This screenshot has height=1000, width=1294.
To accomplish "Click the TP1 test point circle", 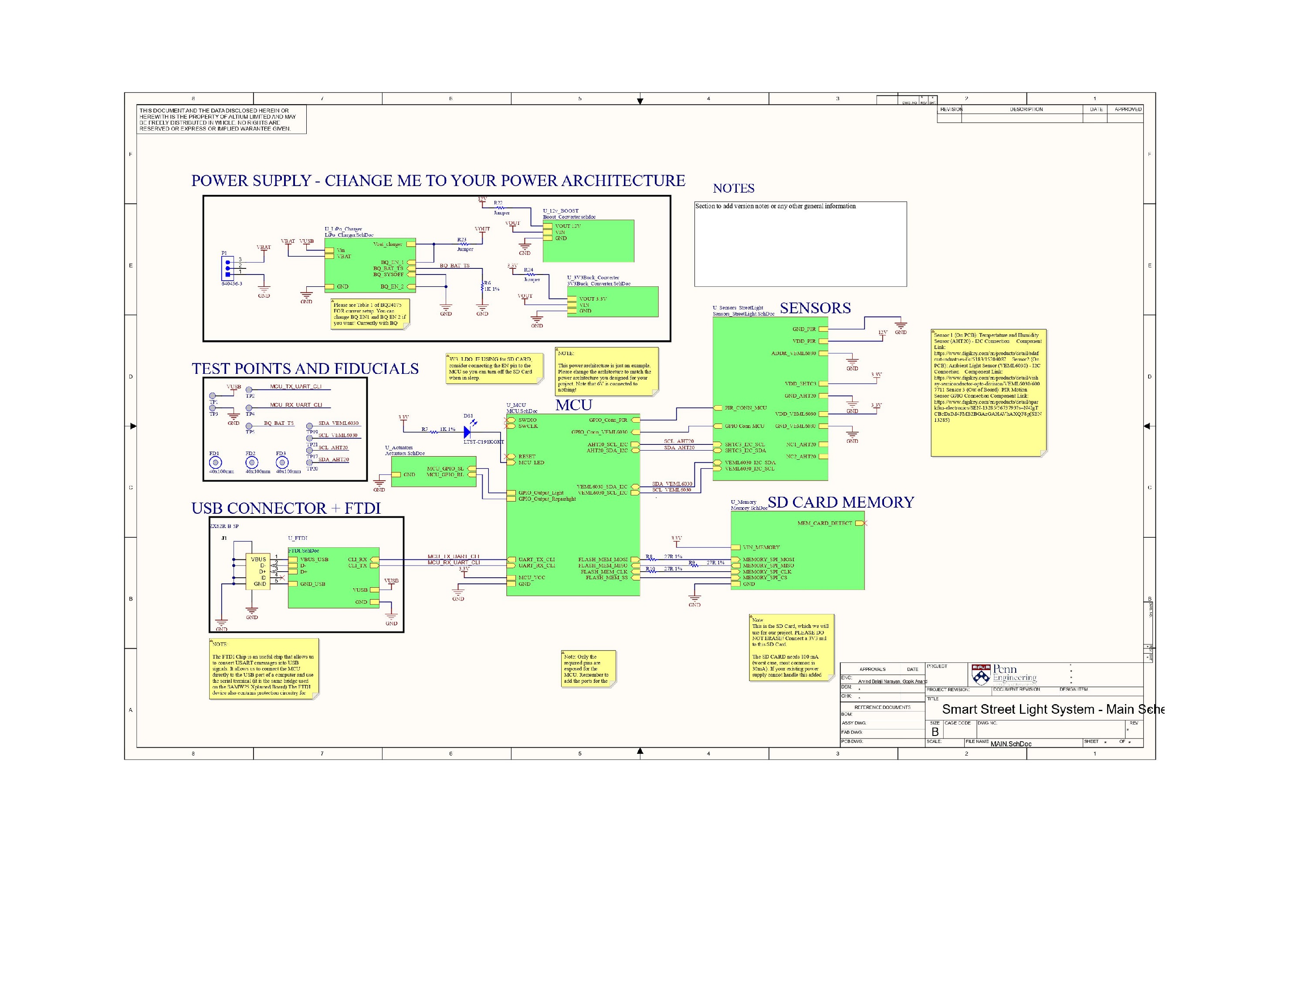I will tap(213, 396).
